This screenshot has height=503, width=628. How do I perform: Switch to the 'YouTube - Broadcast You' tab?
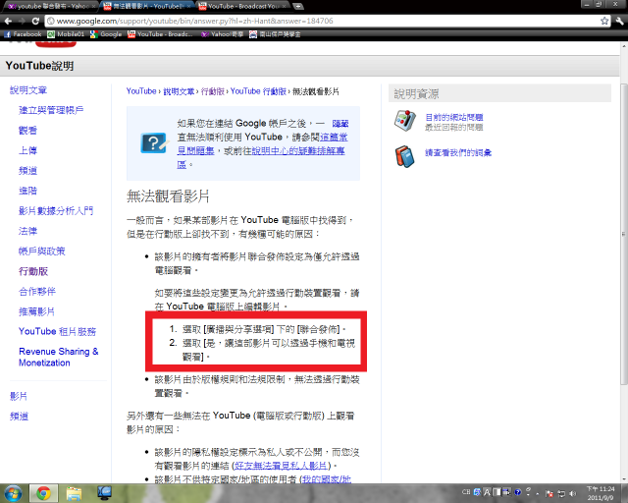pos(243,6)
